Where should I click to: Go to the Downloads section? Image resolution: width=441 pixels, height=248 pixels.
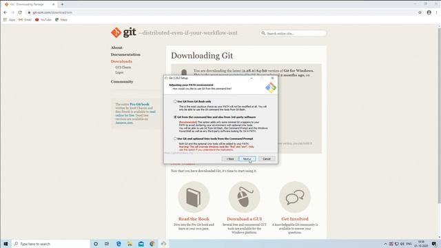click(121, 61)
